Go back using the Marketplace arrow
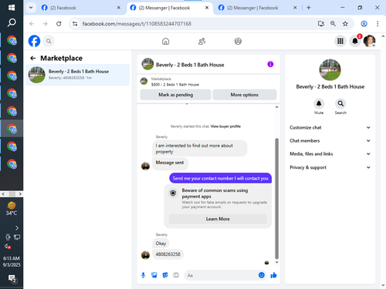Image resolution: width=386 pixels, height=289 pixels. [32, 59]
